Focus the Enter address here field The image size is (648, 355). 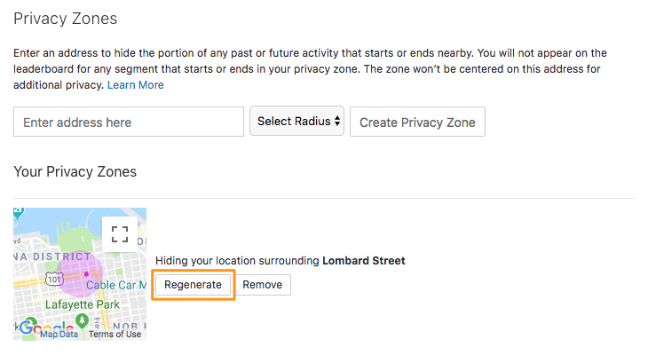click(129, 122)
